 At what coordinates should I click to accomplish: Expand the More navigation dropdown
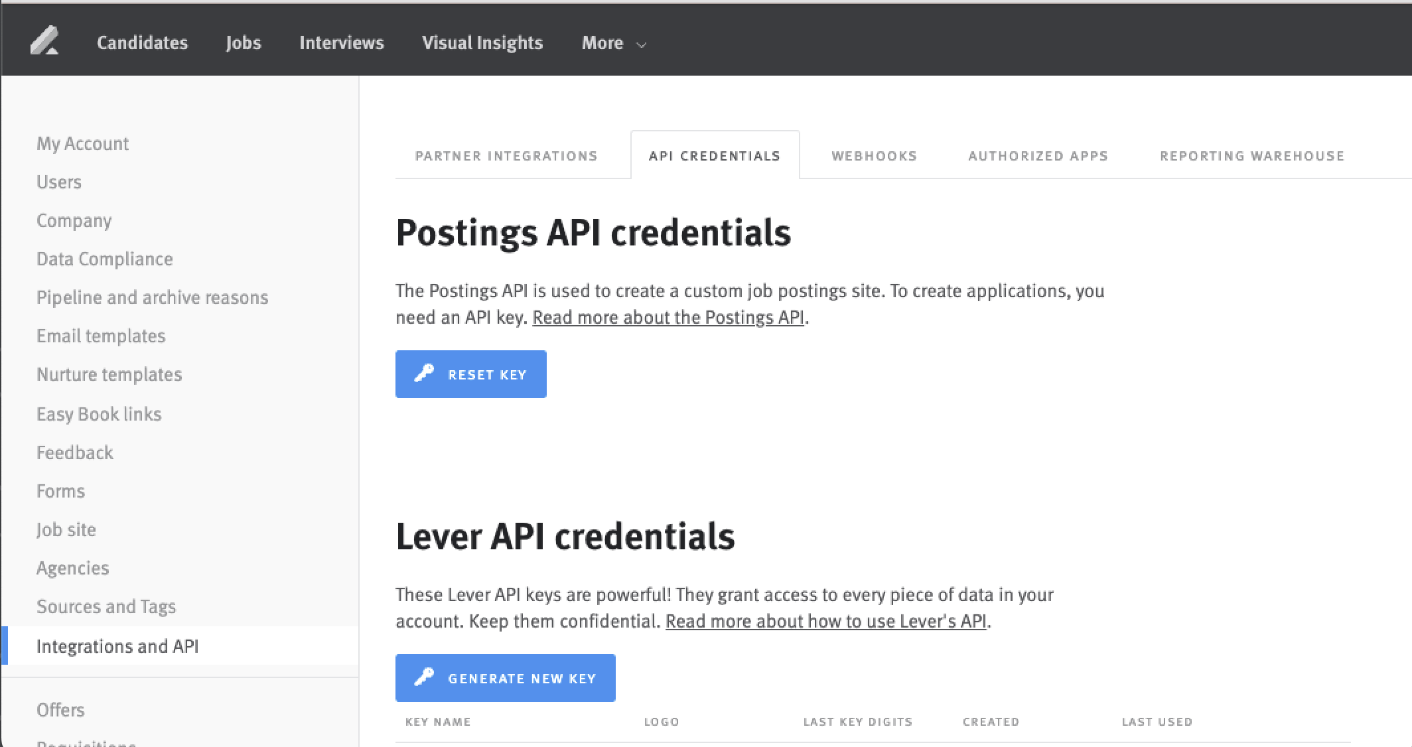click(601, 42)
